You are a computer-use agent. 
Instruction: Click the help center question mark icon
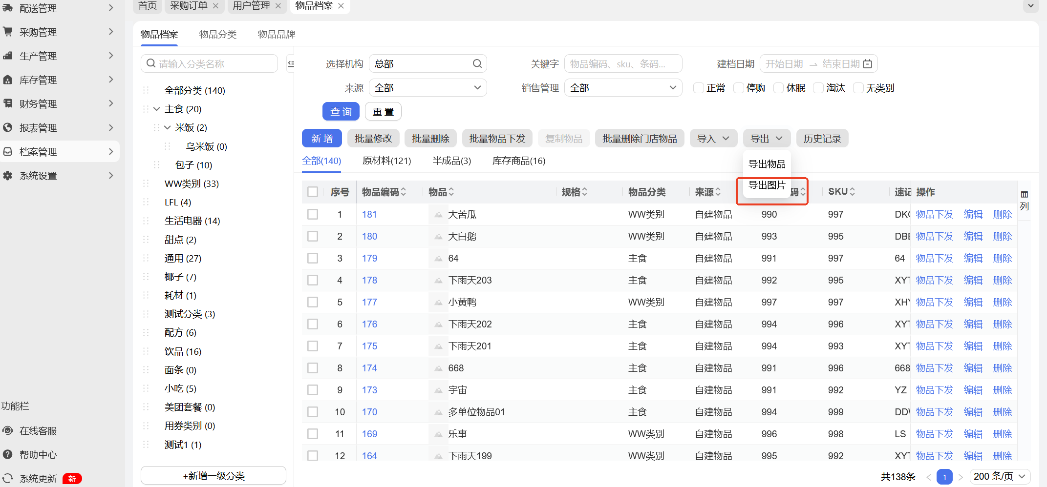(8, 455)
